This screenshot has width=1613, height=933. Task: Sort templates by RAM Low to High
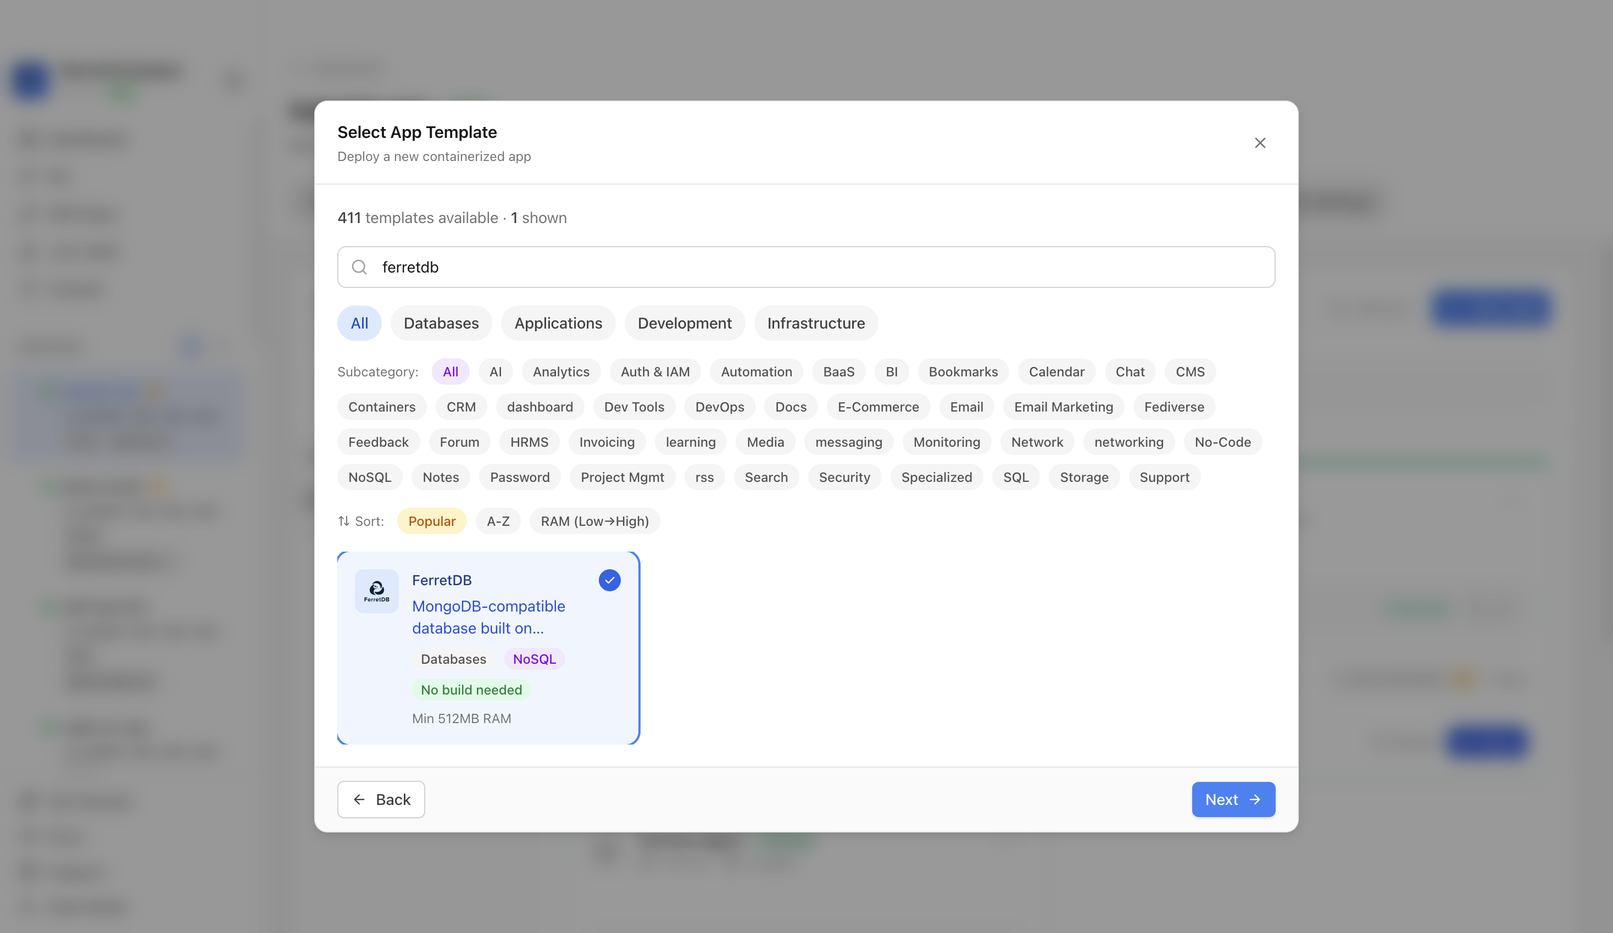coord(594,521)
